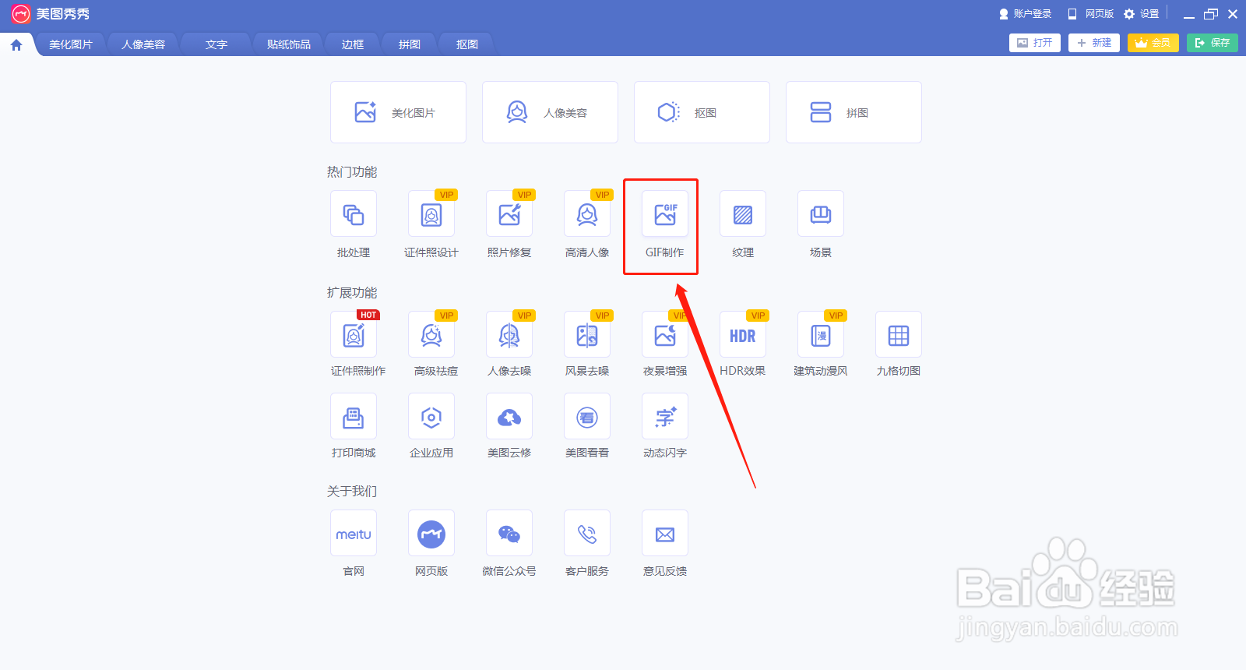Open the 高级祛痘 acne removal tool
Screen dimensions: 1246x670
[431, 335]
